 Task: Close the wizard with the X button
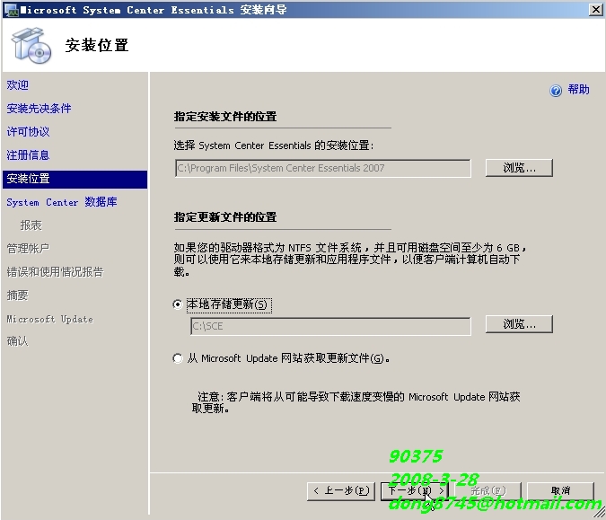point(595,10)
